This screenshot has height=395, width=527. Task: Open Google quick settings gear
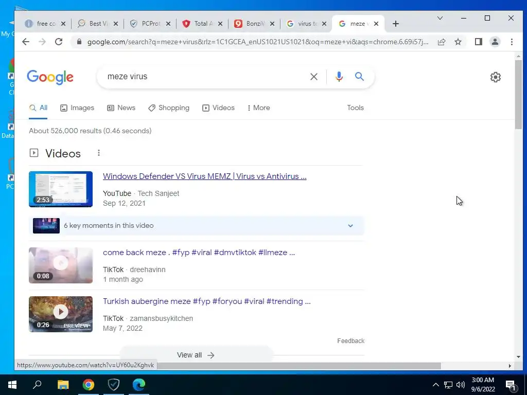(495, 77)
